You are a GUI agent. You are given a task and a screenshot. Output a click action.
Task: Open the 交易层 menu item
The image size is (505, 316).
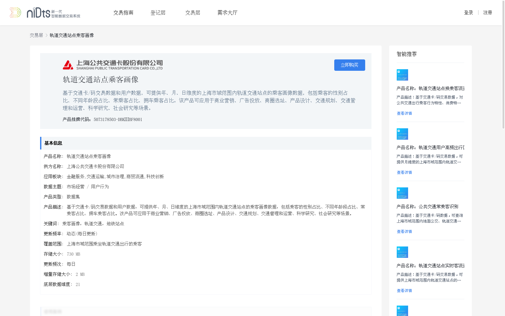tap(193, 13)
